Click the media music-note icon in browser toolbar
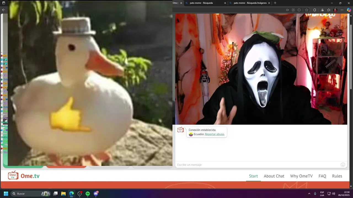This screenshot has width=353, height=198. pos(322,10)
